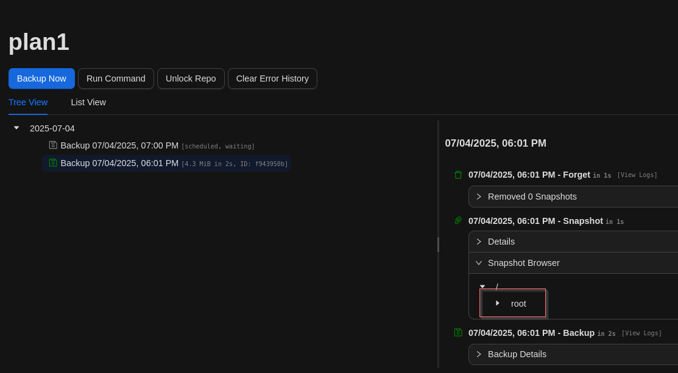Viewport: 678px width, 373px height.
Task: Click the green disk icon of 06:01 PM backup
Action: coord(53,163)
